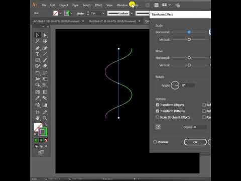Screen dimensions: 241x181
Task: Open the Select menu
Action: coord(86,5)
